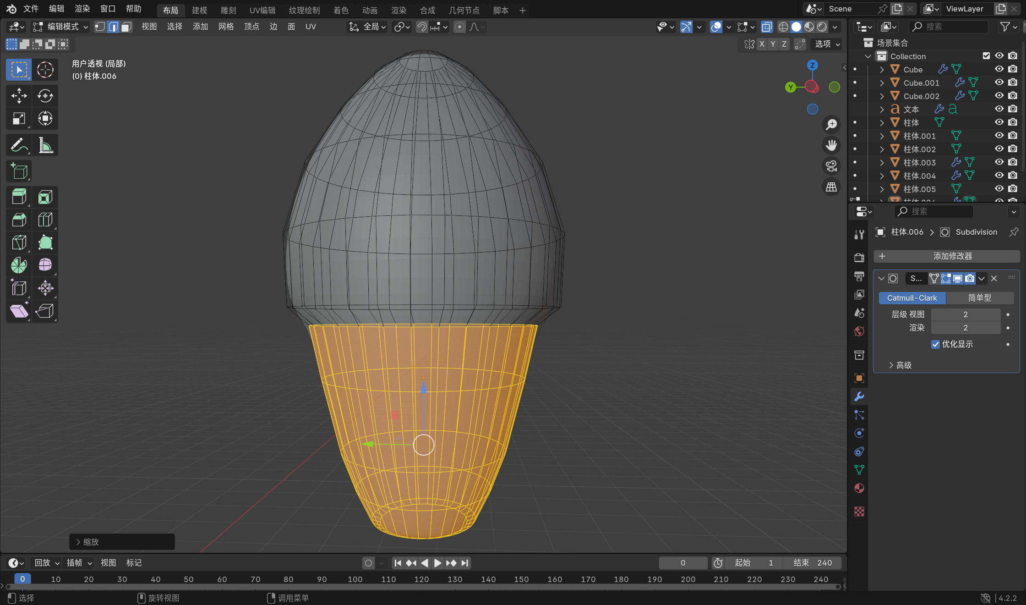Pick the Knife tool
This screenshot has width=1026, height=605.
click(x=19, y=242)
